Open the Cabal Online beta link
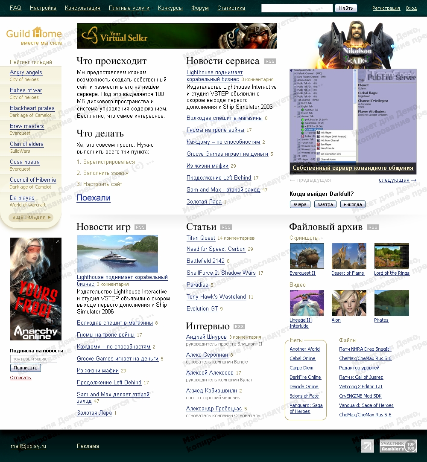This screenshot has width=427, height=462. pyautogui.click(x=303, y=358)
